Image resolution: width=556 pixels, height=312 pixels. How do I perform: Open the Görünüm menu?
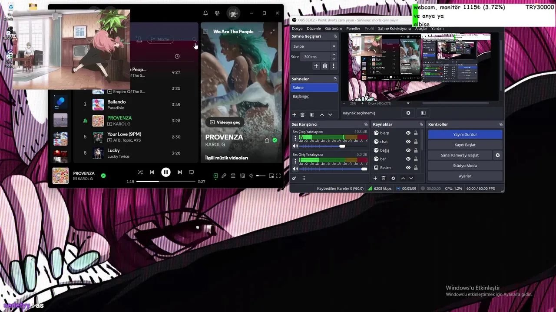(x=334, y=29)
